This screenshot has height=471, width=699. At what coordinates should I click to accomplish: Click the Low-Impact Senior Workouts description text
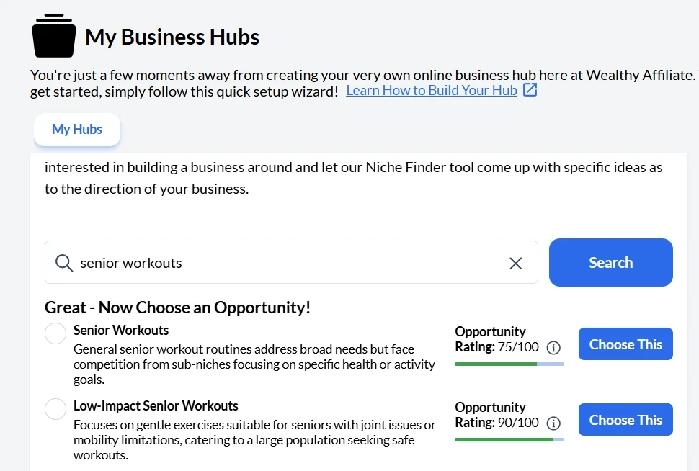click(x=254, y=439)
